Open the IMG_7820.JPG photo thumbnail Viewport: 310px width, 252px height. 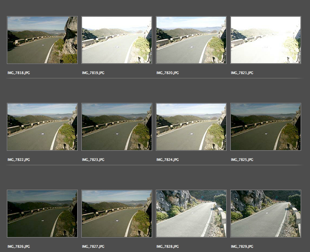point(191,40)
